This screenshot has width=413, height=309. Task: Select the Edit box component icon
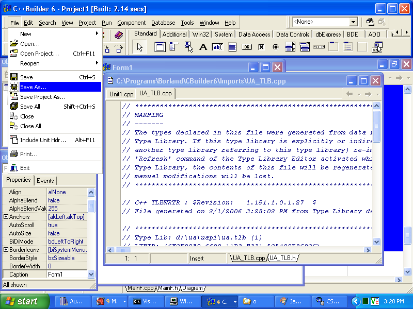pos(217,47)
